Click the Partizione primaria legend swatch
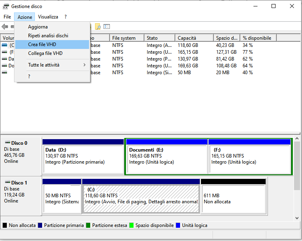This screenshot has width=302, height=241. (x=40, y=225)
